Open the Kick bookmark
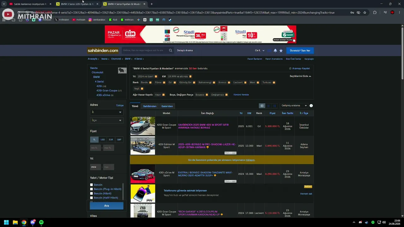This screenshot has height=227, width=404. [113, 20]
